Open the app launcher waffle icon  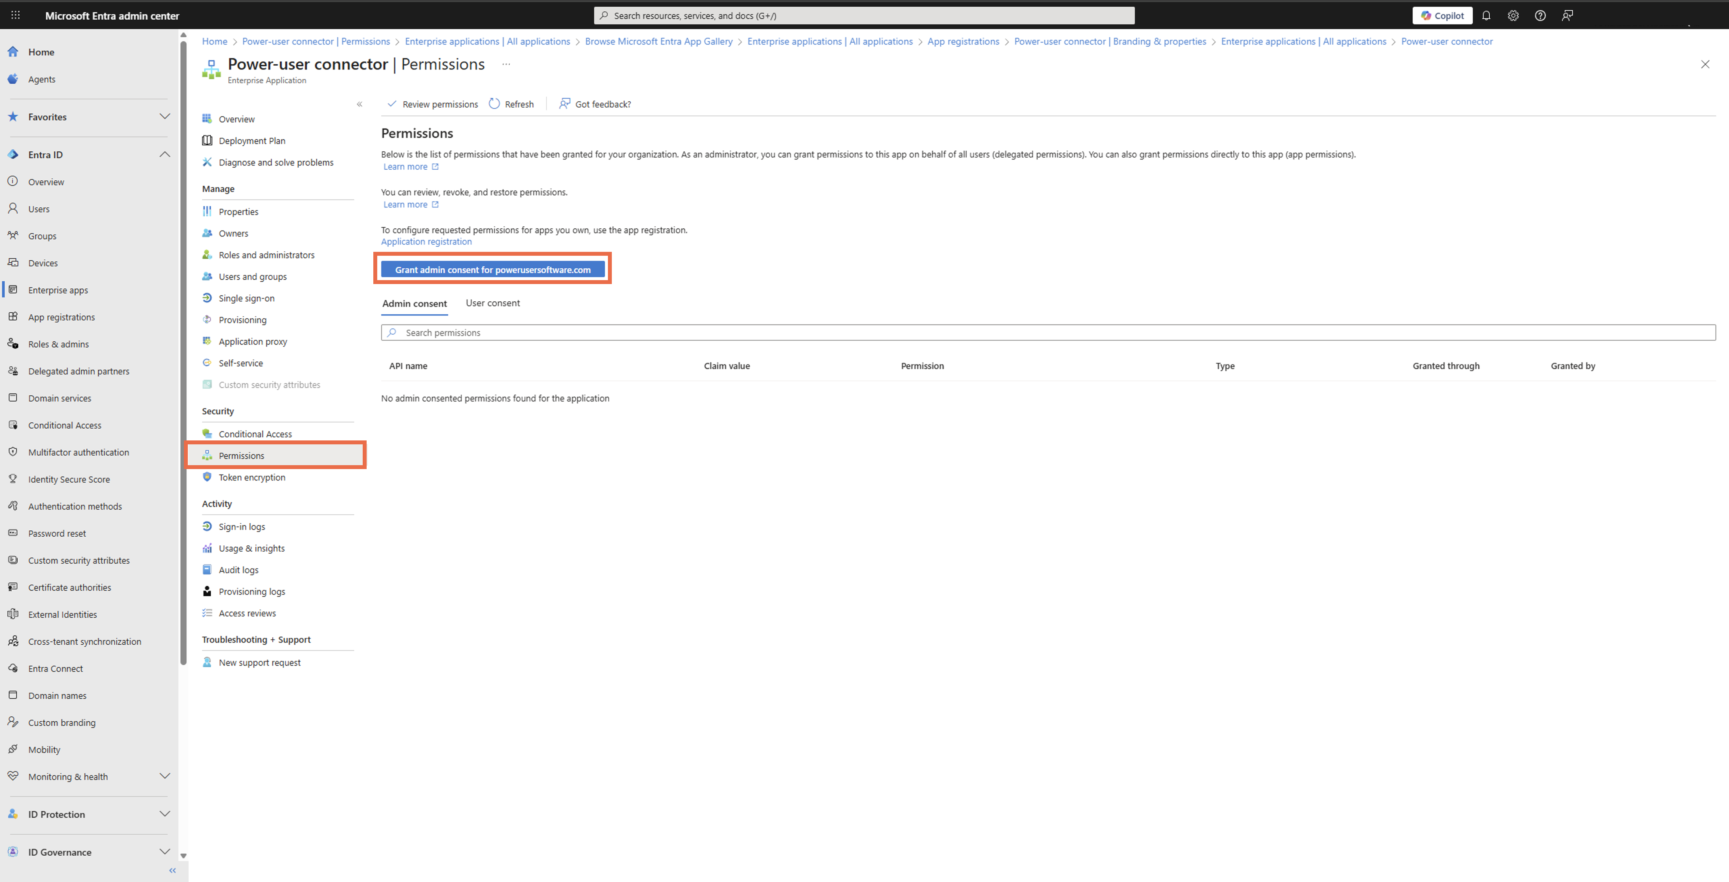[15, 15]
